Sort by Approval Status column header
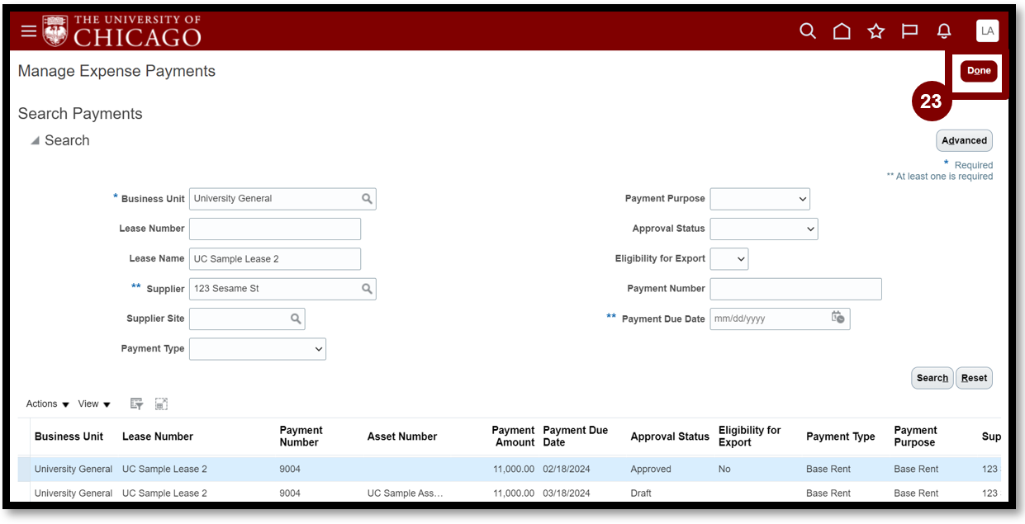The width and height of the screenshot is (1025, 524). [x=670, y=437]
